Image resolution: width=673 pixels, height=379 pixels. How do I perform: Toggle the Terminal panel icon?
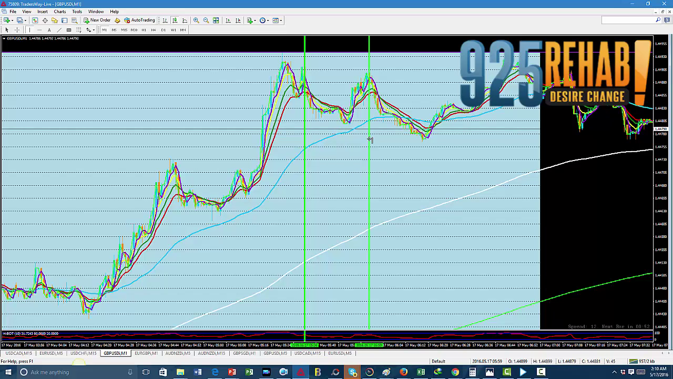pyautogui.click(x=64, y=21)
